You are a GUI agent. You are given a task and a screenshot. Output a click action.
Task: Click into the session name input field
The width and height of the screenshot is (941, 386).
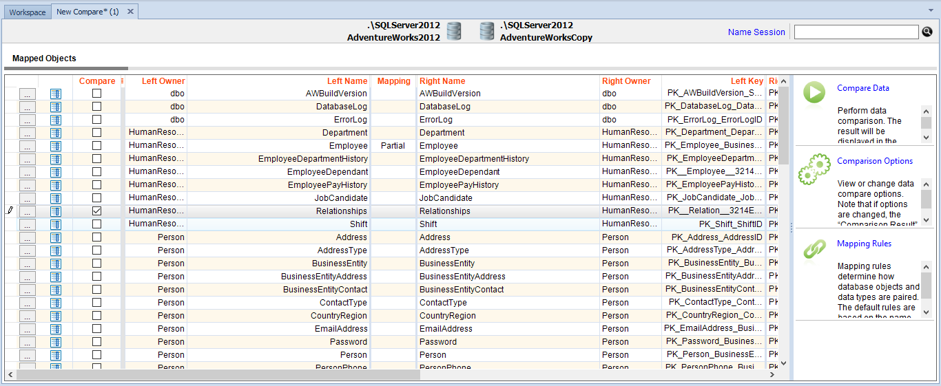pyautogui.click(x=856, y=32)
